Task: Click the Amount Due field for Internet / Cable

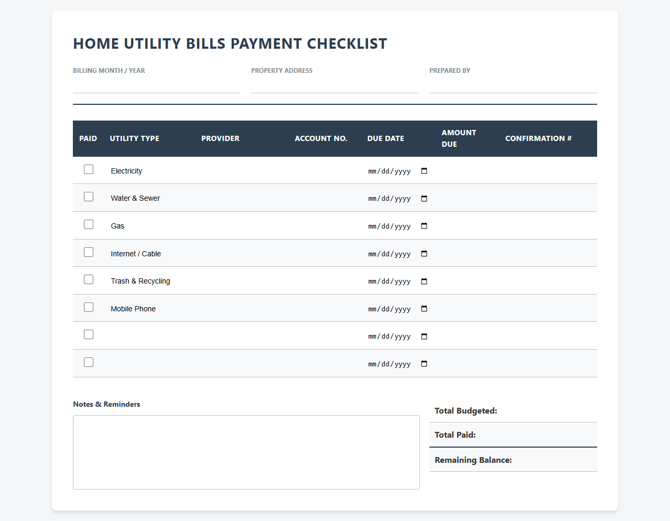Action: (x=467, y=254)
